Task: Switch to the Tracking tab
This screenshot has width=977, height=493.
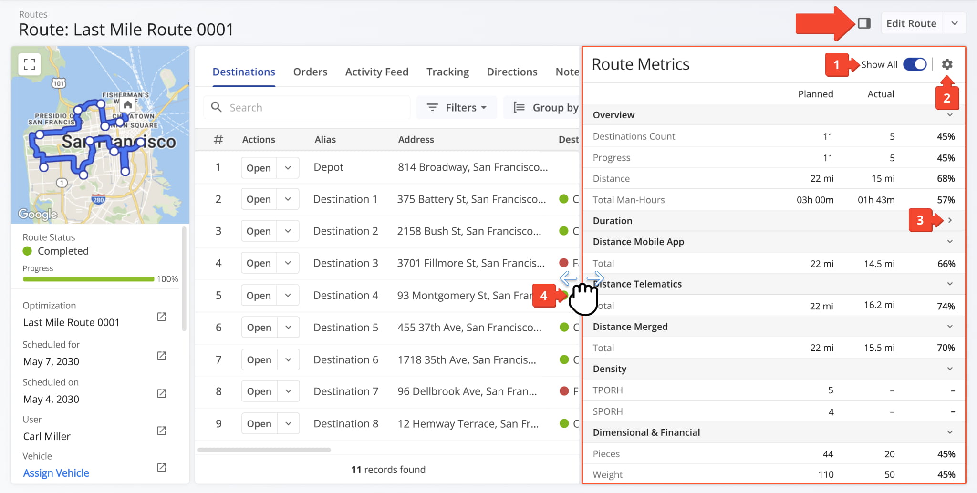Action: point(447,72)
